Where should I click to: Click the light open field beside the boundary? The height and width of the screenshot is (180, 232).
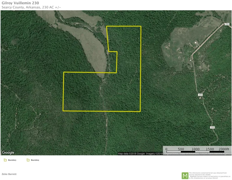point(90,48)
